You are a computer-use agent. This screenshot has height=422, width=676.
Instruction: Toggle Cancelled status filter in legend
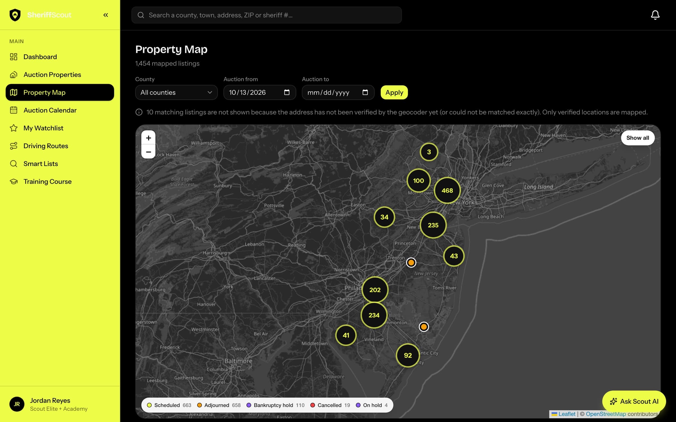pos(330,405)
